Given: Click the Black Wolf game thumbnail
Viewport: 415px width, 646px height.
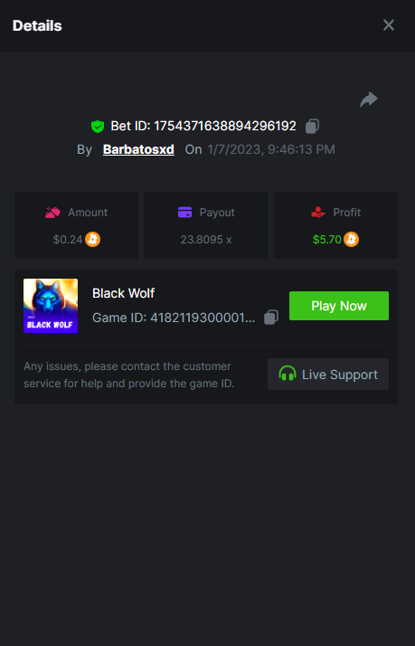Looking at the screenshot, I should coord(51,306).
